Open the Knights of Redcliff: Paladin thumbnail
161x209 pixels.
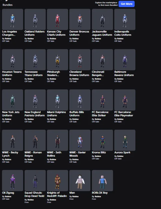pos(58,181)
